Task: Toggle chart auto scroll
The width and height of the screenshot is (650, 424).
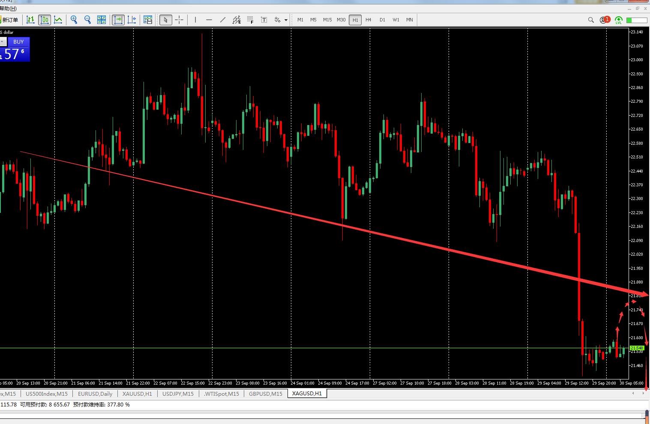Action: 118,20
